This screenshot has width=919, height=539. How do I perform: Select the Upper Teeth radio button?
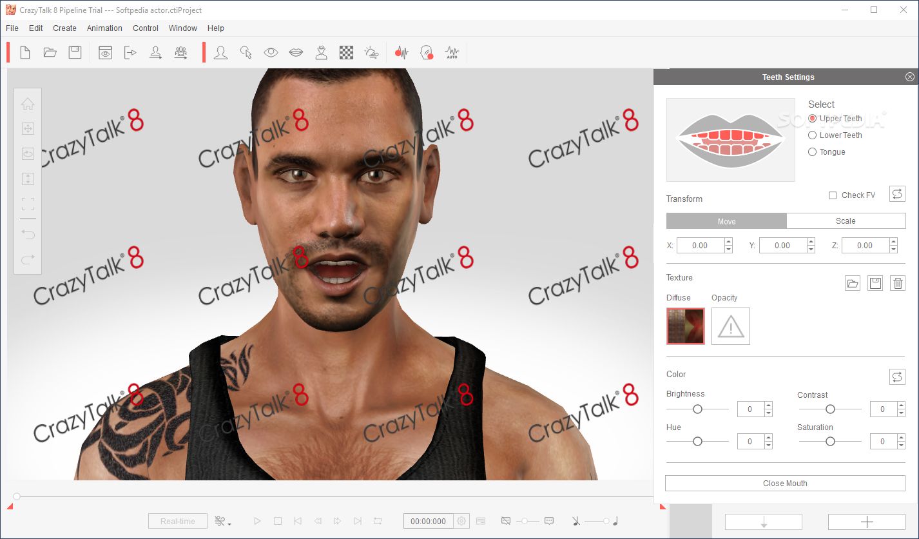click(812, 119)
